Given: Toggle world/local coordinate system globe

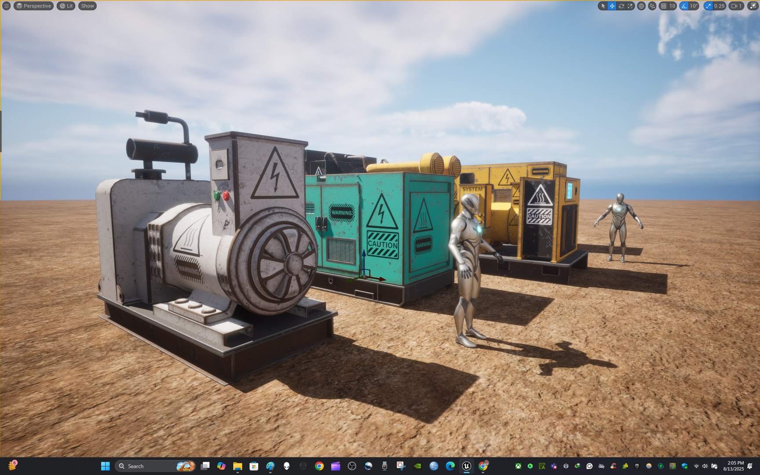Looking at the screenshot, I should 641,6.
